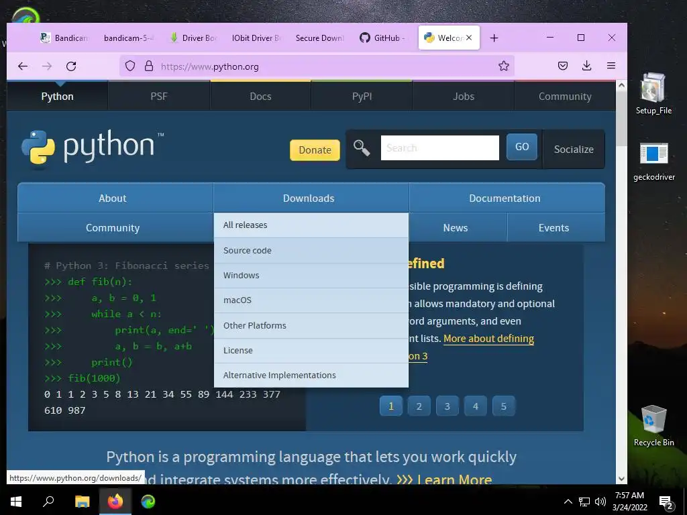Click the padlock site security icon
This screenshot has height=515, width=687.
pos(149,66)
